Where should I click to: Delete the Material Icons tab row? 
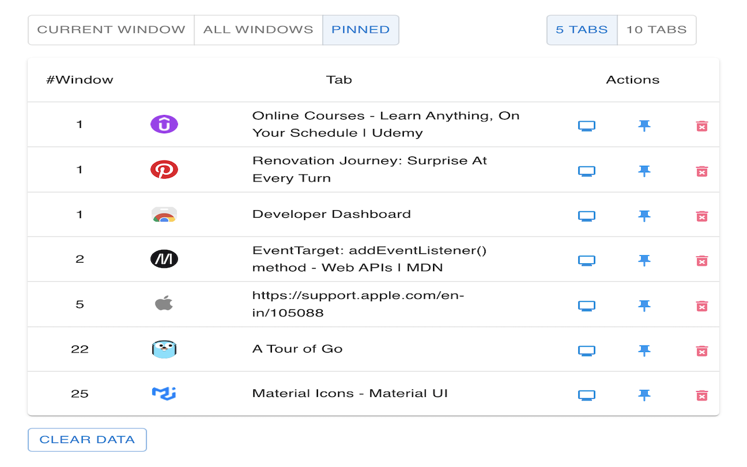(702, 396)
